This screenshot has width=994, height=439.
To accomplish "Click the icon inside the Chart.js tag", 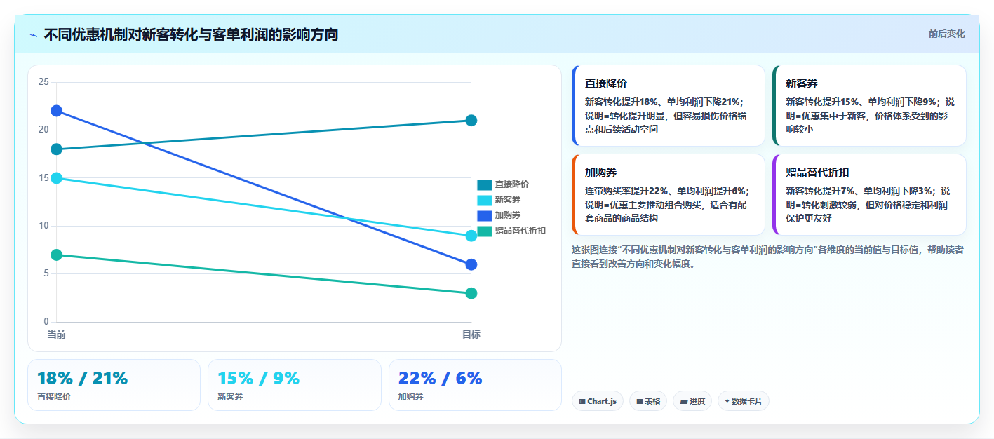I will (x=582, y=402).
